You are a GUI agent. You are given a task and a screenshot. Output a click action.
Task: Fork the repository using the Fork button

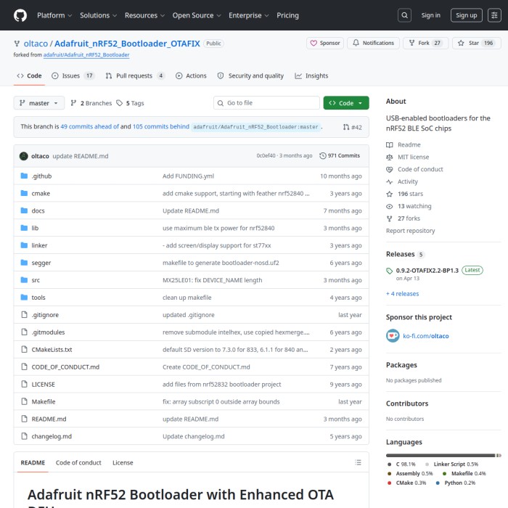click(x=425, y=43)
